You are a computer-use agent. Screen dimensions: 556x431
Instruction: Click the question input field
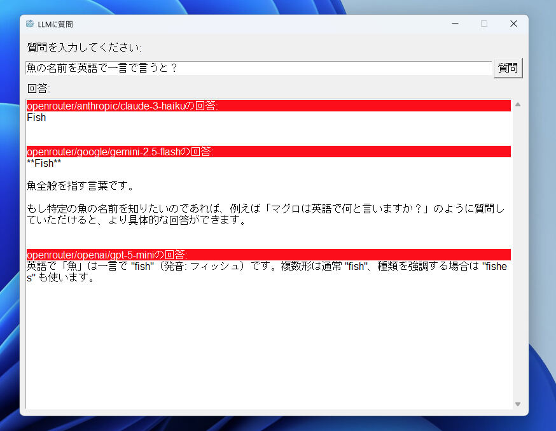[x=254, y=68]
